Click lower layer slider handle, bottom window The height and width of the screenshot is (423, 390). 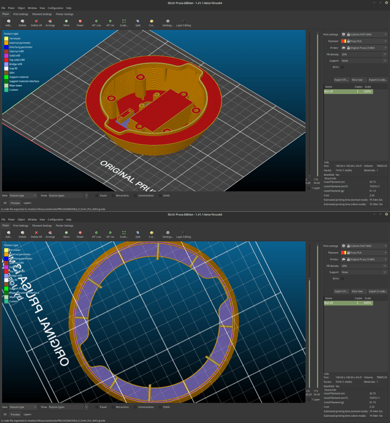click(x=309, y=279)
